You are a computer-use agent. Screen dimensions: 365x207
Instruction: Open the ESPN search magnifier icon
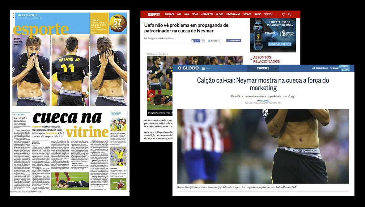289,15
